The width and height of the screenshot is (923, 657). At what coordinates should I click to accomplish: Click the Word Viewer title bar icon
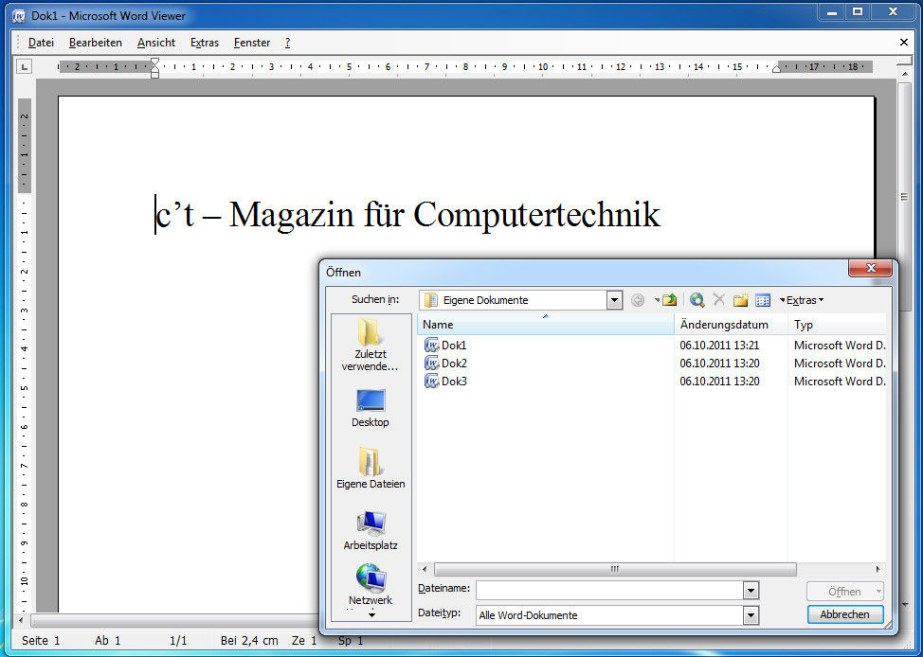pos(19,16)
